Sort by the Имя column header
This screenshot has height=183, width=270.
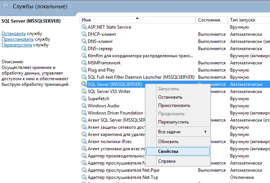[x=137, y=20]
